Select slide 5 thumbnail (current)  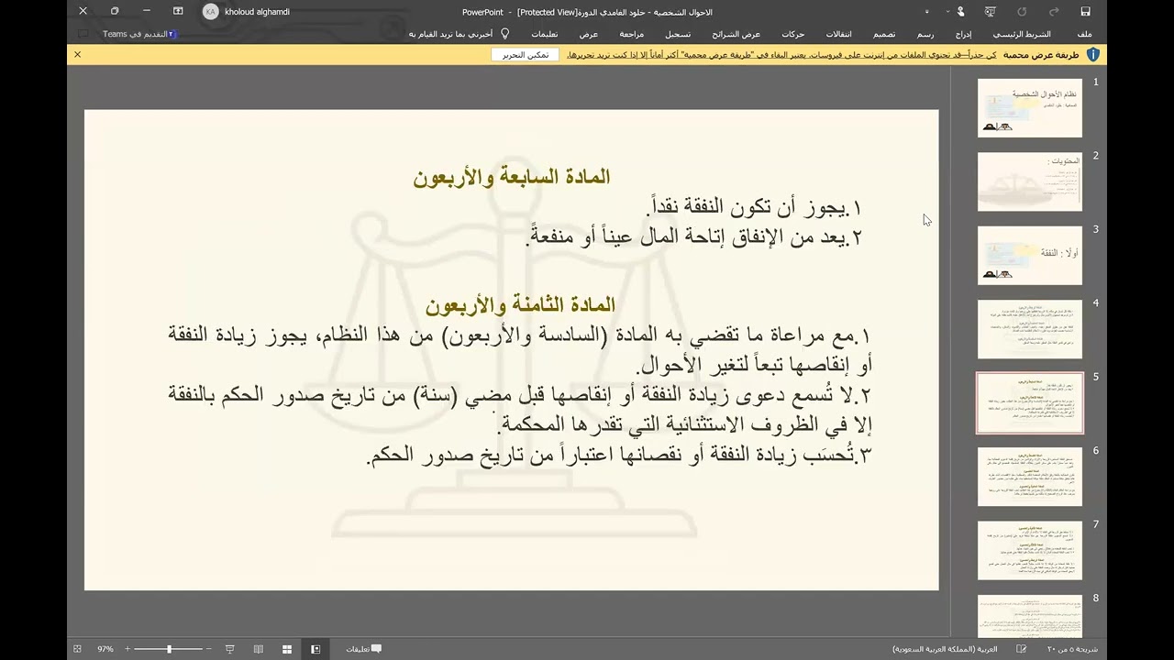pos(1029,403)
